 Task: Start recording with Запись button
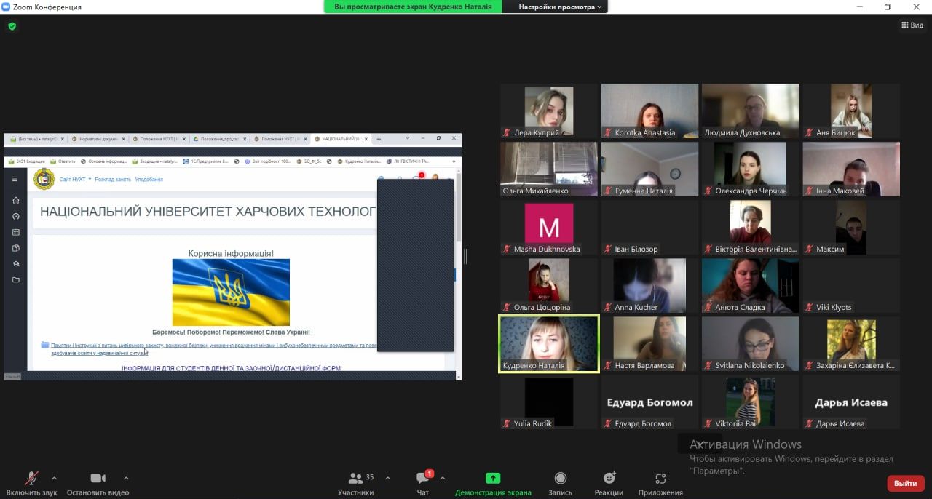560,484
